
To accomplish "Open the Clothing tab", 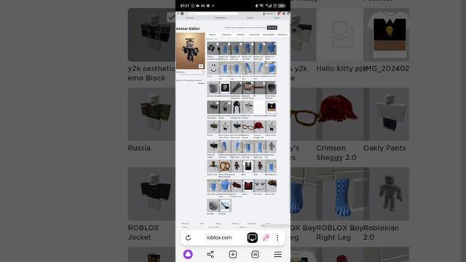I will click(x=240, y=35).
